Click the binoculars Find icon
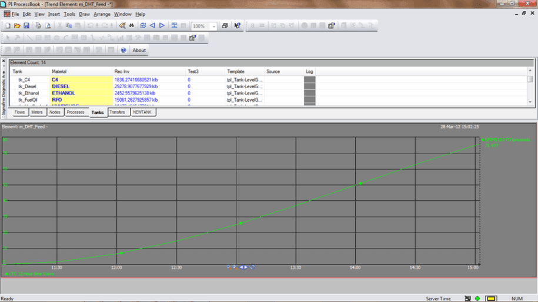 coord(131,26)
